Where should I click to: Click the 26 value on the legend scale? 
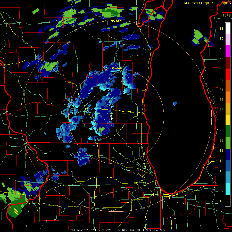coord(221,130)
